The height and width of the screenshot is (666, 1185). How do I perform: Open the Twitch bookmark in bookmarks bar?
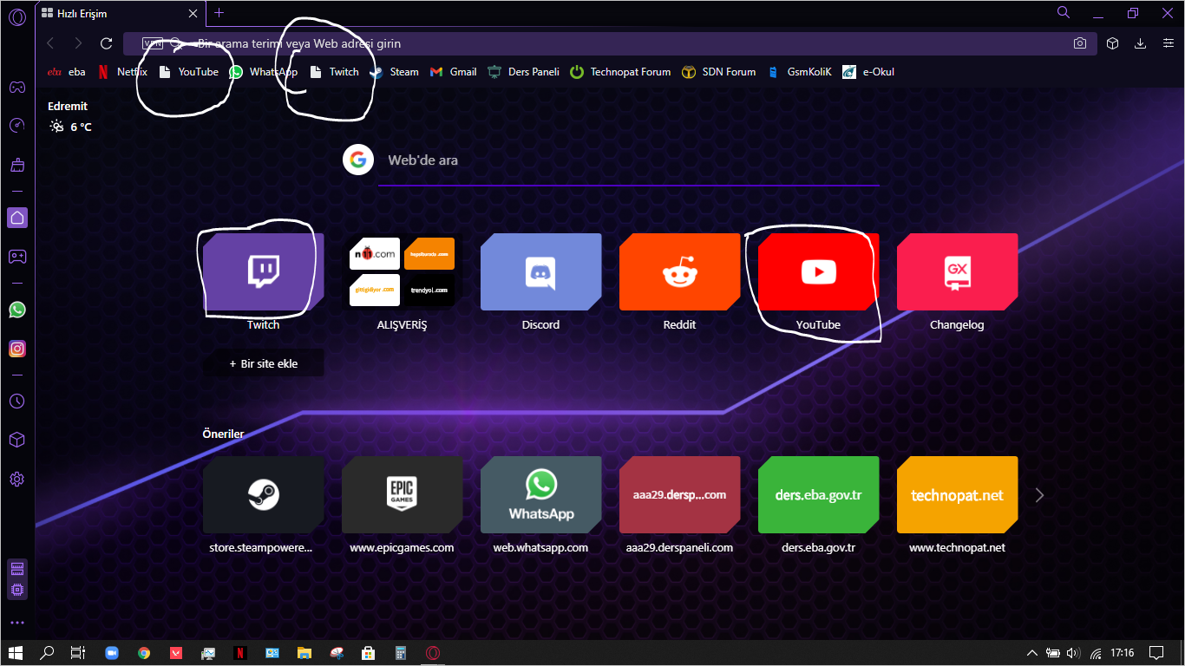335,72
